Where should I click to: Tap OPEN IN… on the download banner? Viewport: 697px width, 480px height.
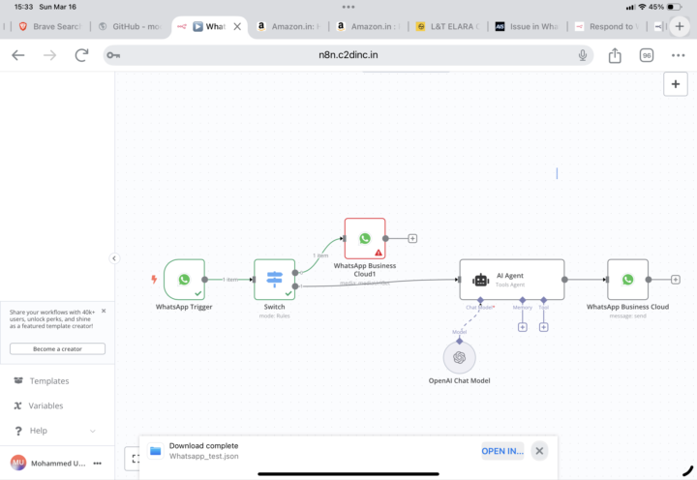point(502,451)
